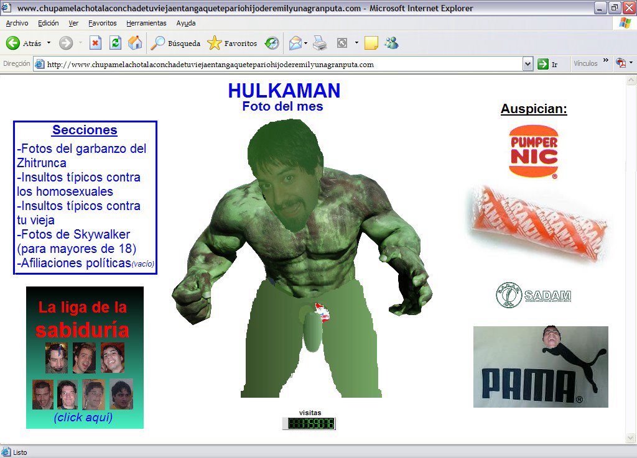Expand the dropdown beside the gray square icon
The image size is (637, 458).
[x=356, y=43]
